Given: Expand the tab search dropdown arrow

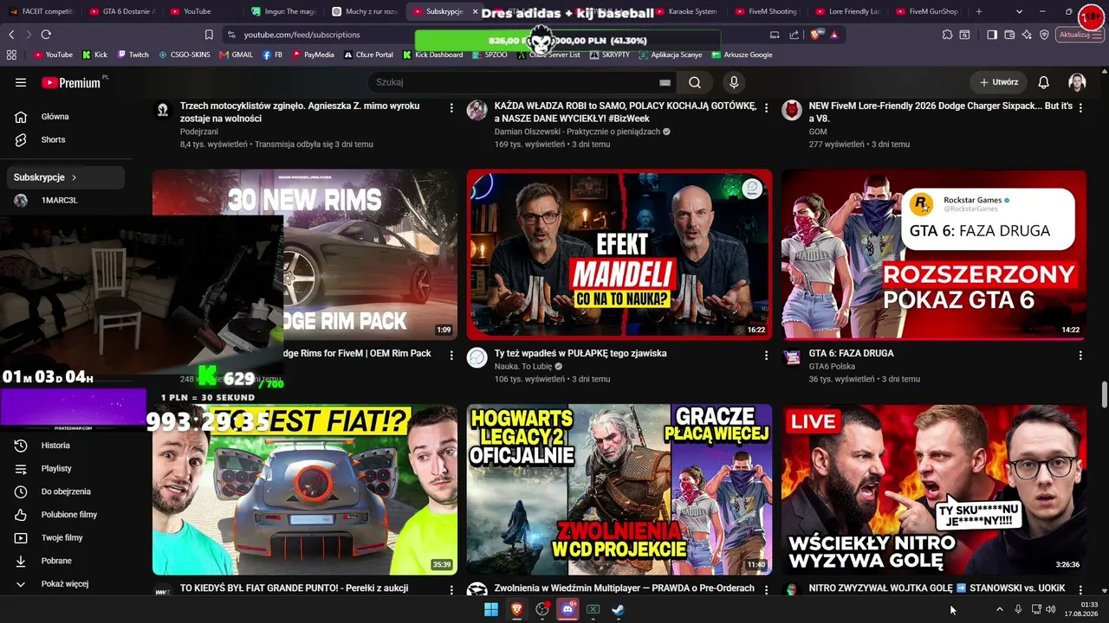Looking at the screenshot, I should coord(1019,11).
